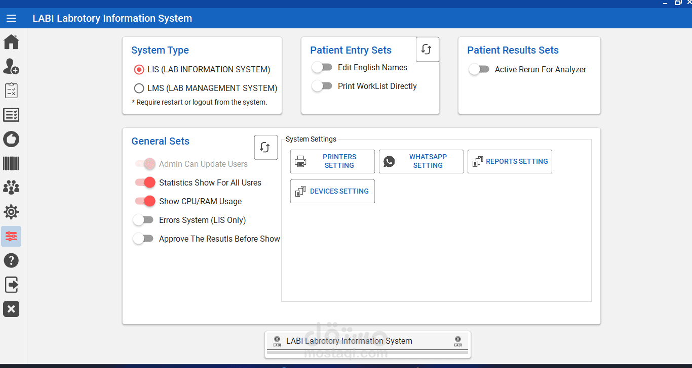
Task: Refresh the General Sets card
Action: [265, 147]
